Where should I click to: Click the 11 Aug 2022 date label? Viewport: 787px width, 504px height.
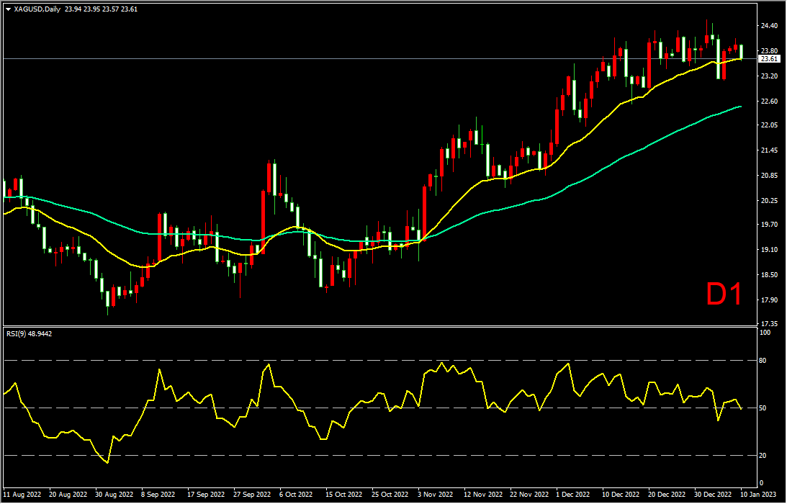click(x=23, y=494)
